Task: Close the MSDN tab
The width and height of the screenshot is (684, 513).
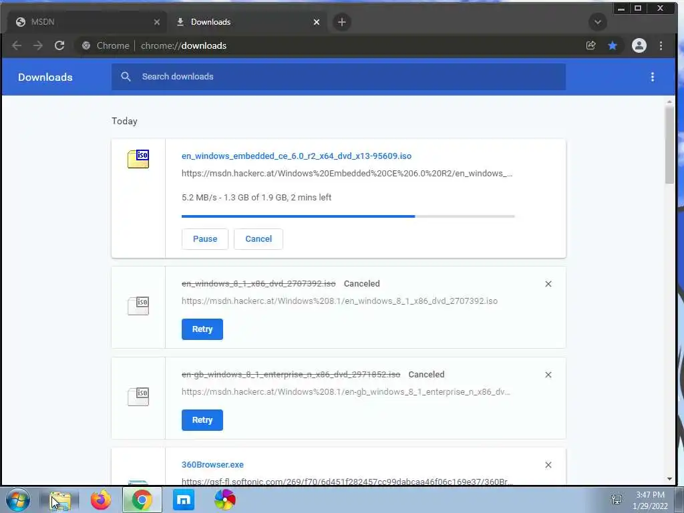Action: (x=157, y=22)
